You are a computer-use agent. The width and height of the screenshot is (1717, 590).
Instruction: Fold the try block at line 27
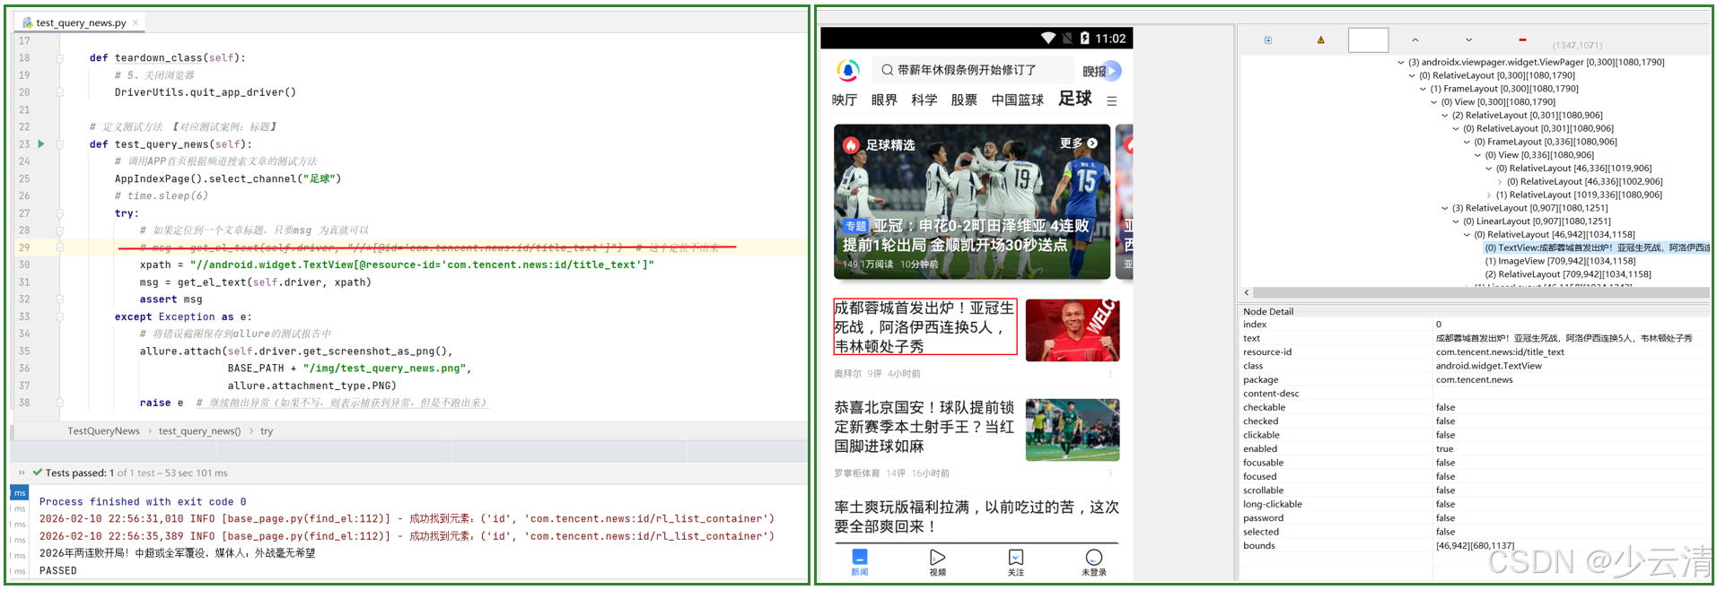(x=60, y=213)
